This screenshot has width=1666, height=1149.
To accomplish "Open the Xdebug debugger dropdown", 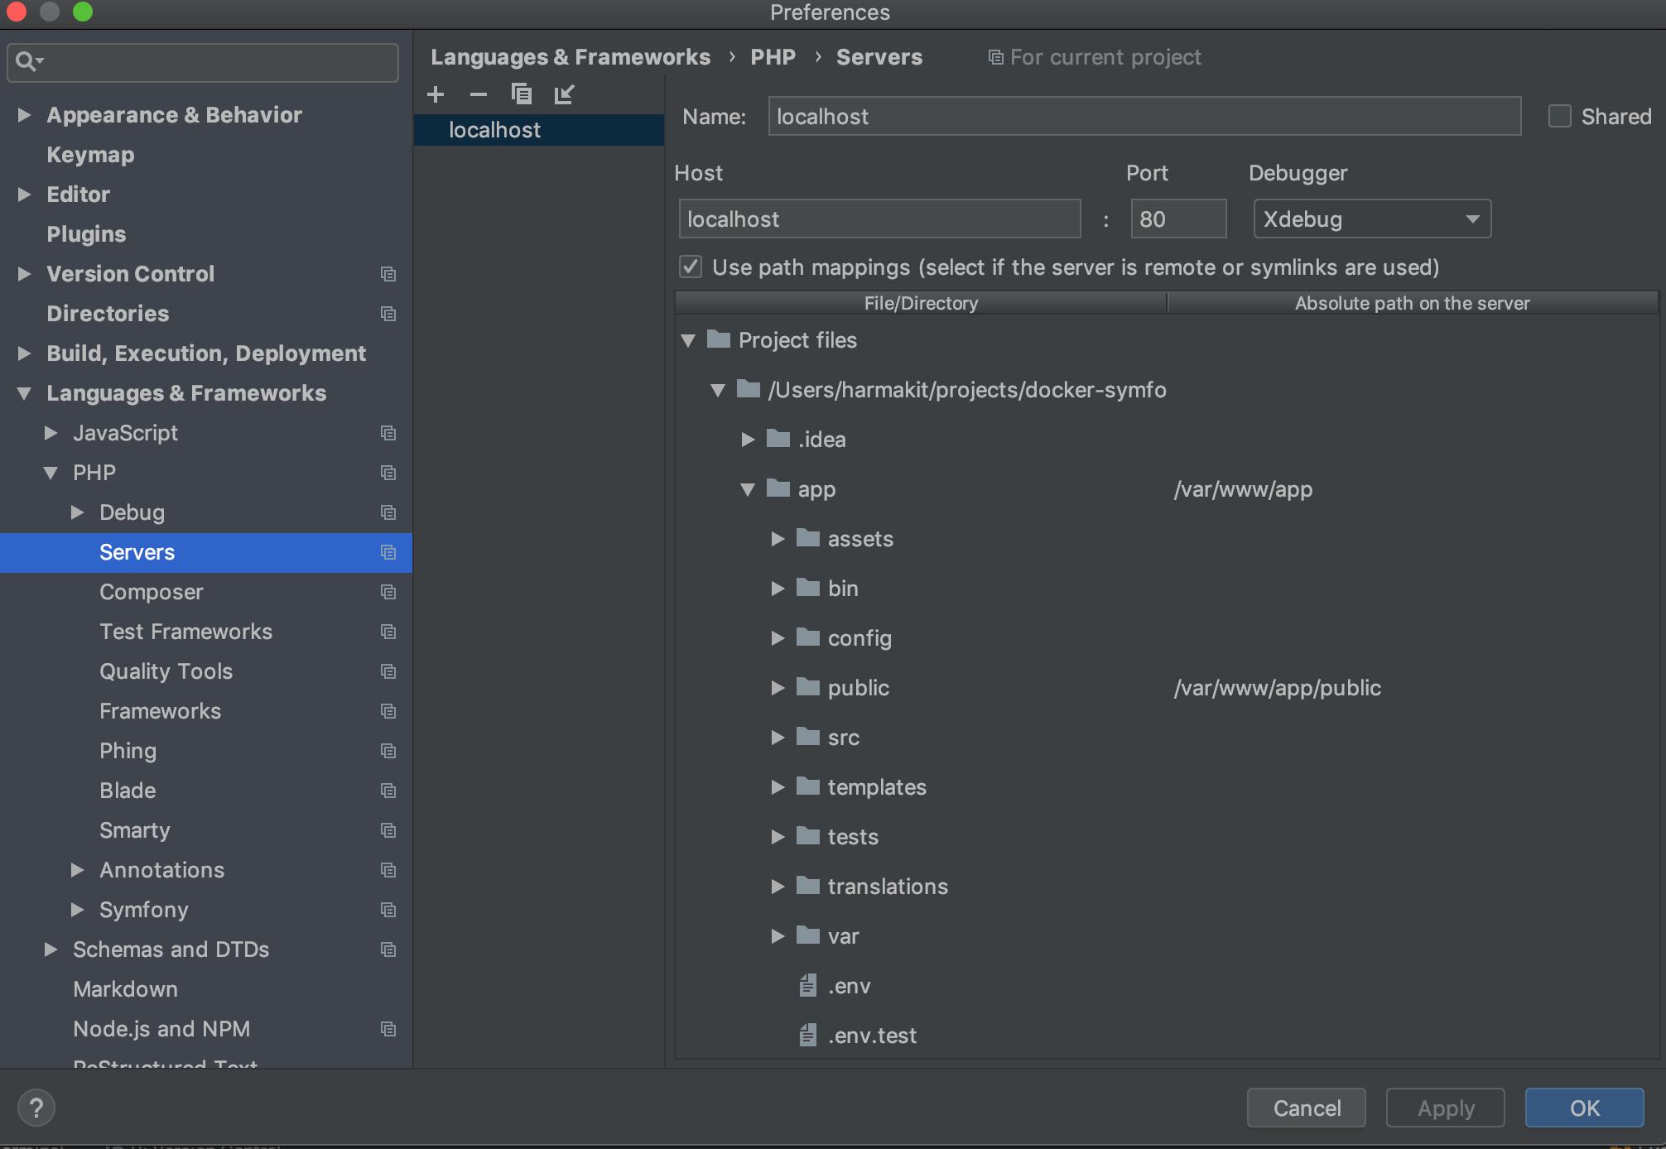I will click(1372, 219).
